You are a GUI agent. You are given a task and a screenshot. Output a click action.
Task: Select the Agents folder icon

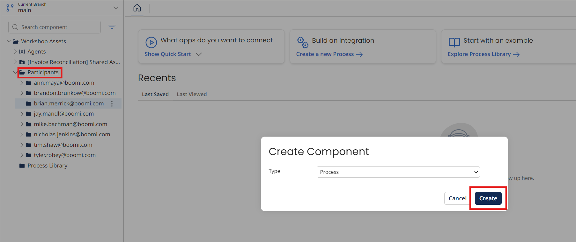(x=22, y=52)
